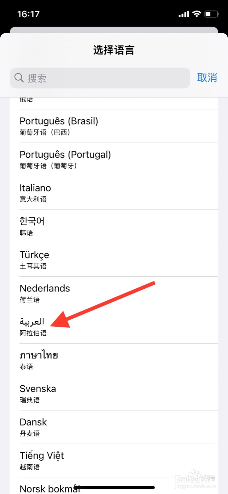Choose Thai 泰语 language row
This screenshot has height=494, width=228.
tap(114, 360)
